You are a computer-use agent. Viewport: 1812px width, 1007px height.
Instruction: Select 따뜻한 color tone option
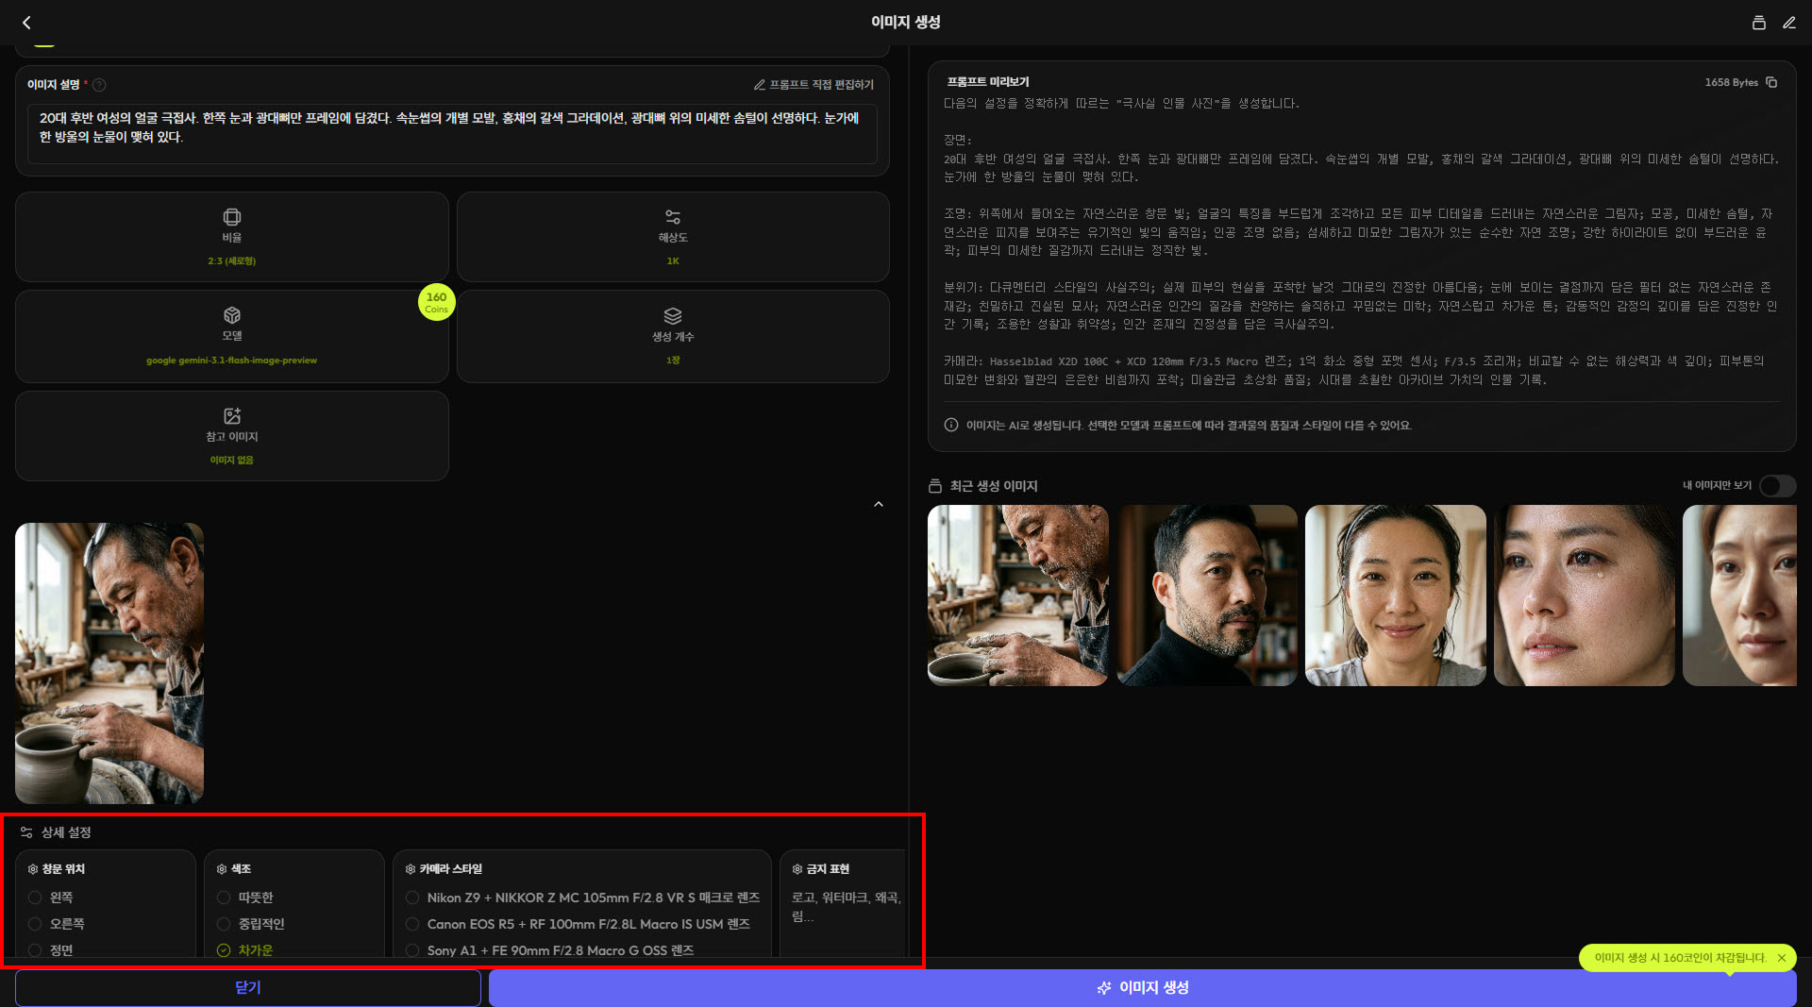(x=224, y=898)
